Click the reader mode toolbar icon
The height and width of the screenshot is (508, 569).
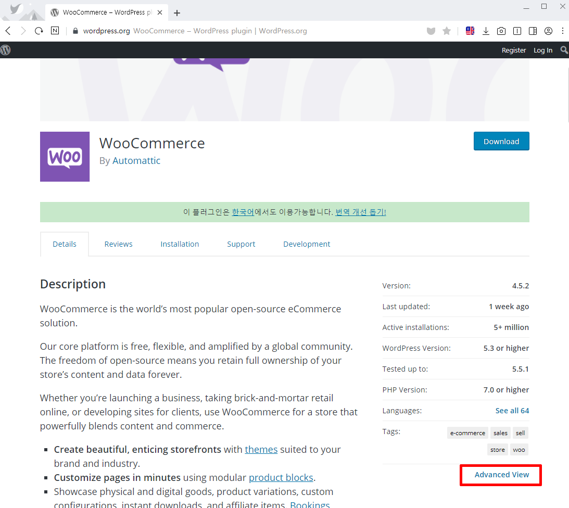517,31
